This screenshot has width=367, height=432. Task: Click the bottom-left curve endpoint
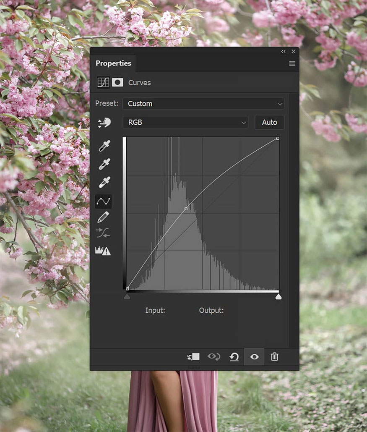[x=128, y=289]
